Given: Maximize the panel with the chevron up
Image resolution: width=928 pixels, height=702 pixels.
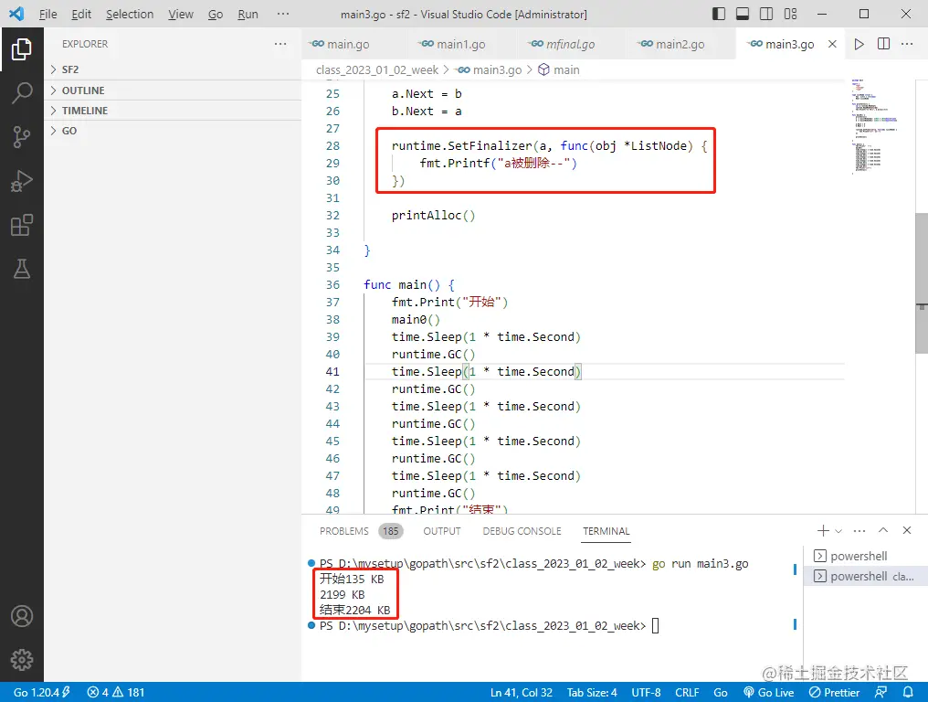Looking at the screenshot, I should (883, 530).
